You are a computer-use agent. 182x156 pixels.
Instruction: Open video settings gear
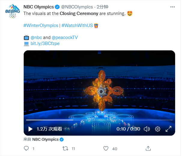(157, 129)
